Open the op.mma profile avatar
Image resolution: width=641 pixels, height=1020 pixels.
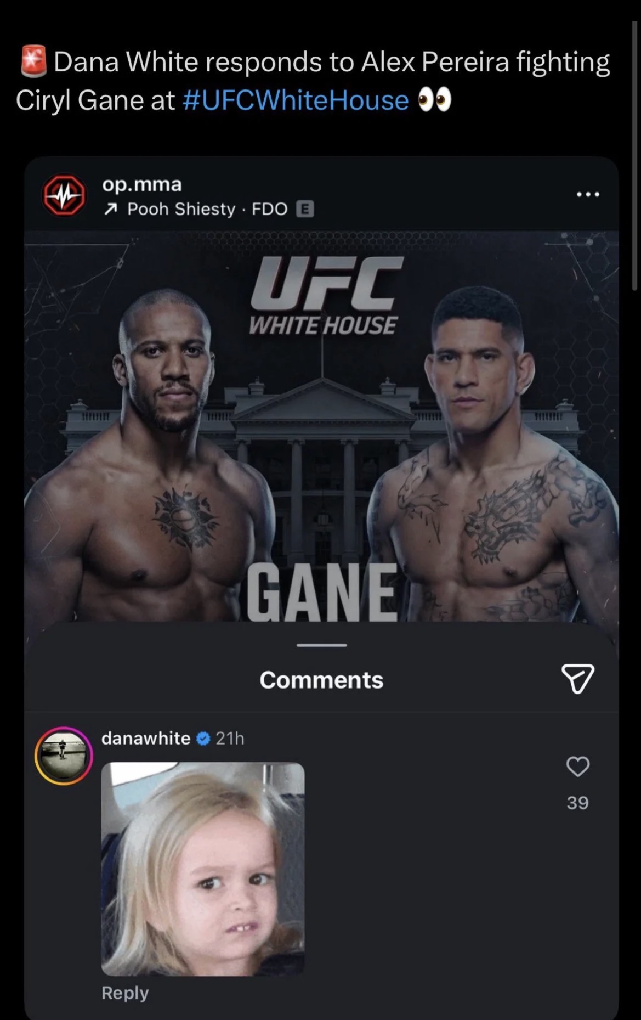click(x=64, y=195)
